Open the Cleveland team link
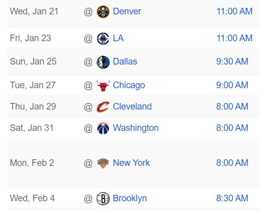260x211 pixels. [132, 106]
